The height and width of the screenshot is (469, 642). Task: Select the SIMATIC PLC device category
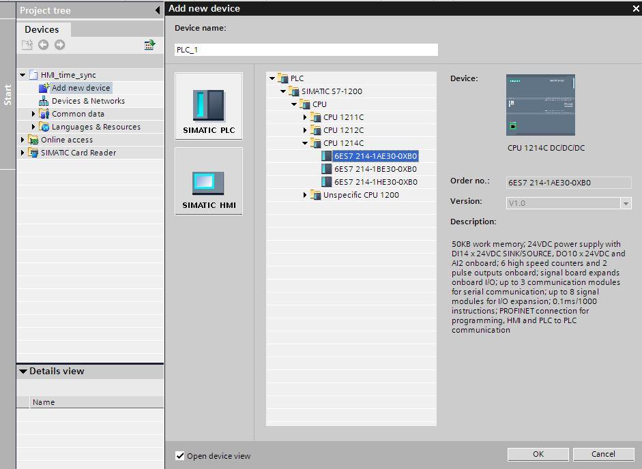click(x=209, y=106)
